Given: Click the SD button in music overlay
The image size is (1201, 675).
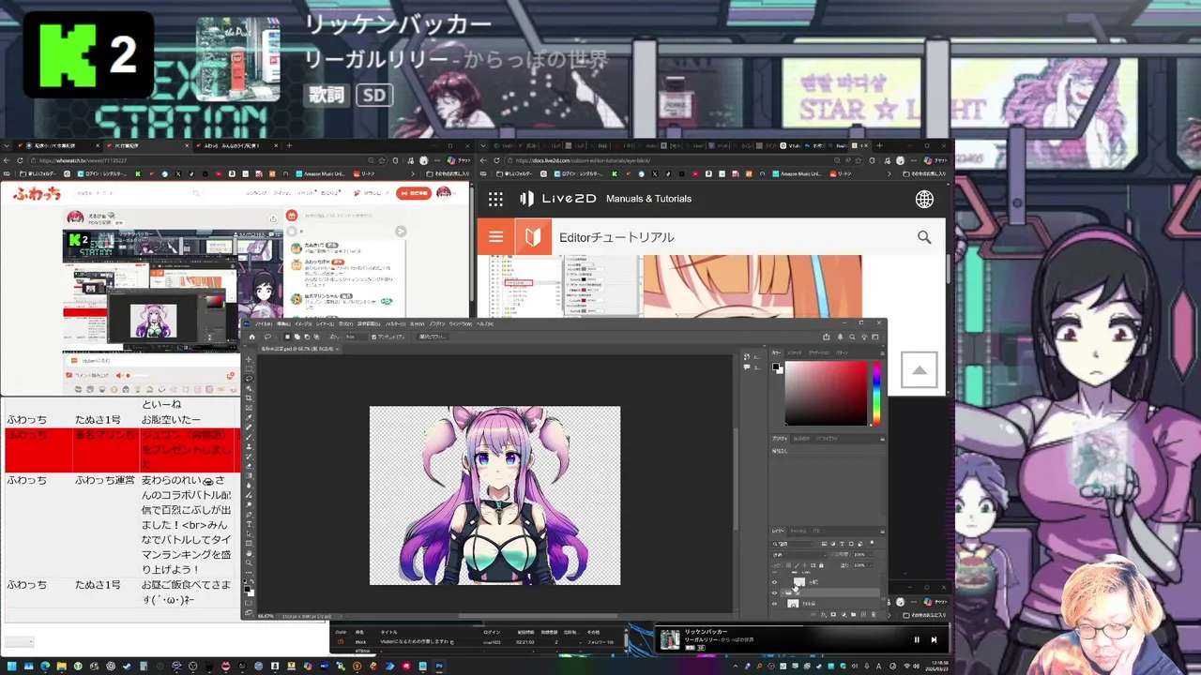Looking at the screenshot, I should coord(373,95).
